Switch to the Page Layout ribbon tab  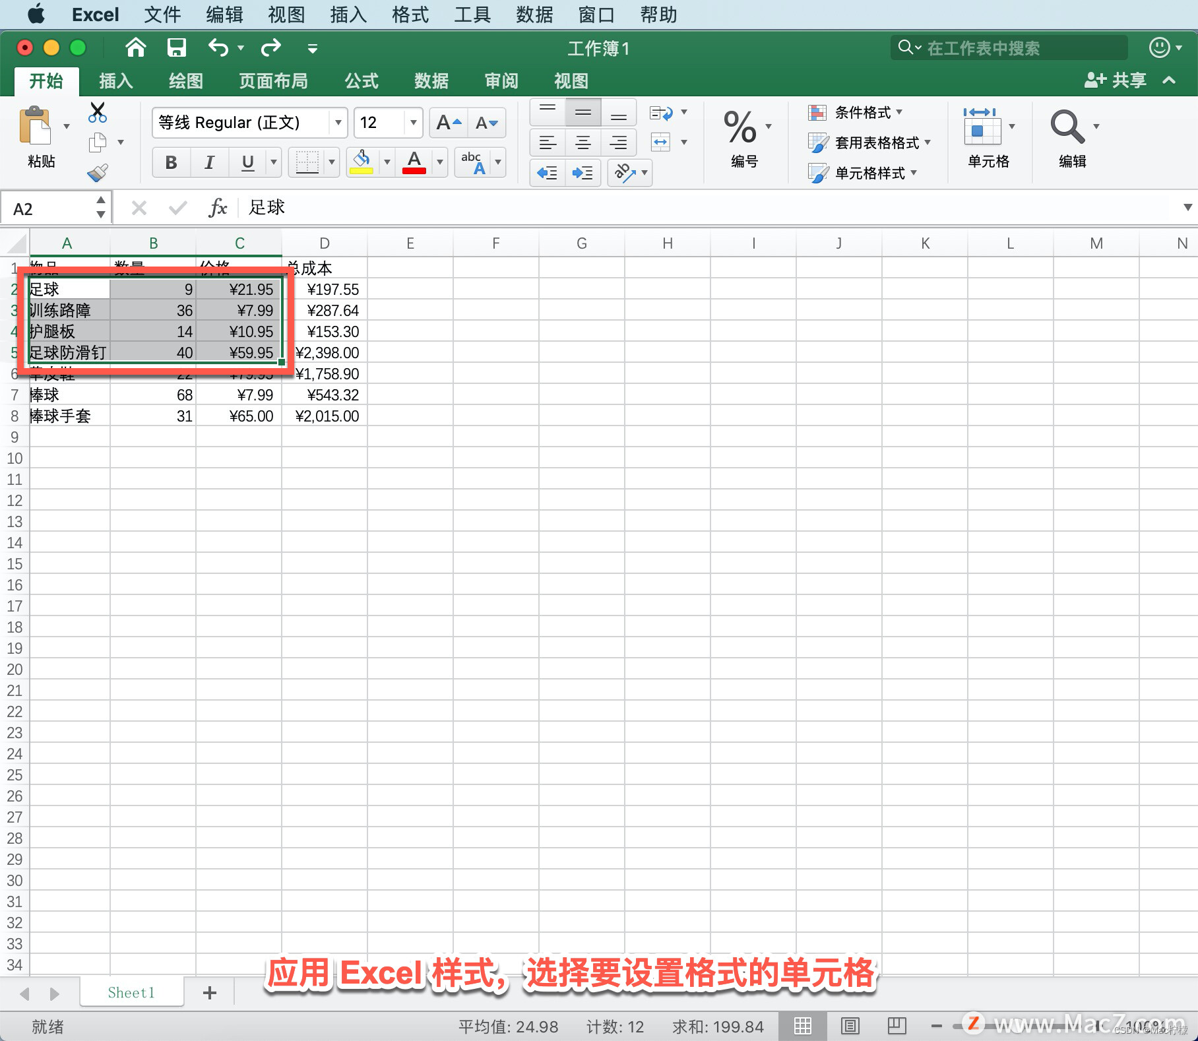point(273,81)
